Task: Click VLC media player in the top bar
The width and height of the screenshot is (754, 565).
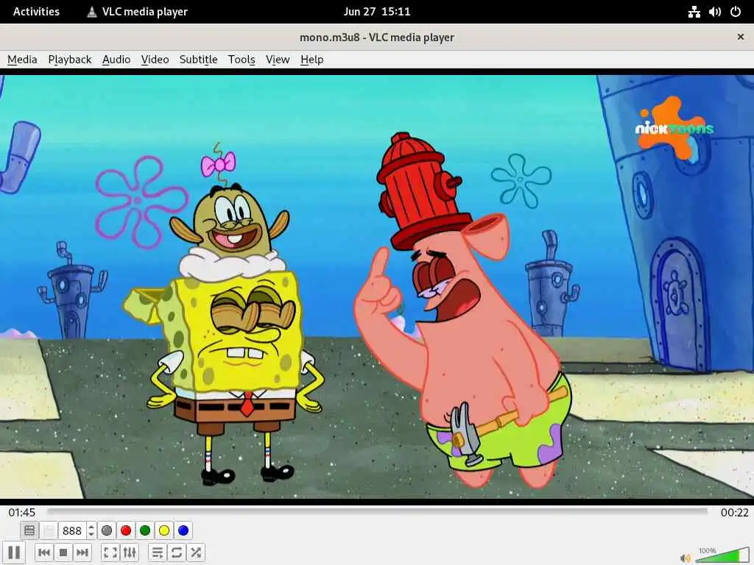Action: click(138, 12)
